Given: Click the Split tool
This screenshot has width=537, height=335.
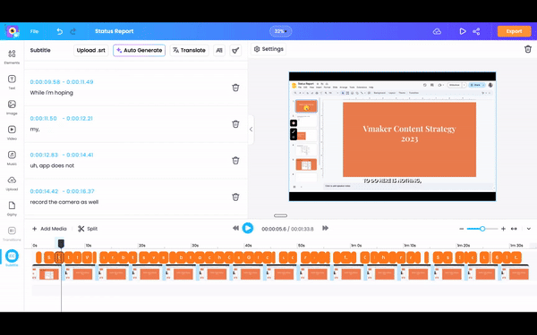Looking at the screenshot, I should 88,229.
